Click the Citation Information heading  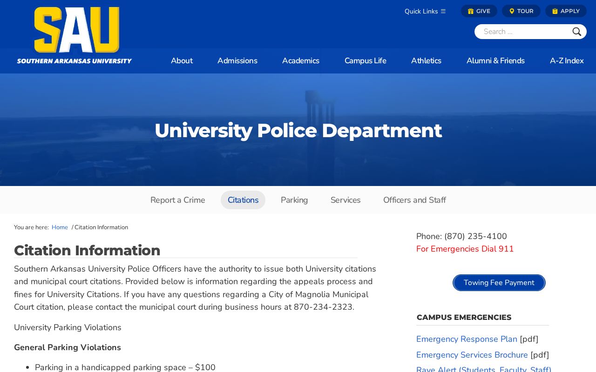click(x=87, y=250)
